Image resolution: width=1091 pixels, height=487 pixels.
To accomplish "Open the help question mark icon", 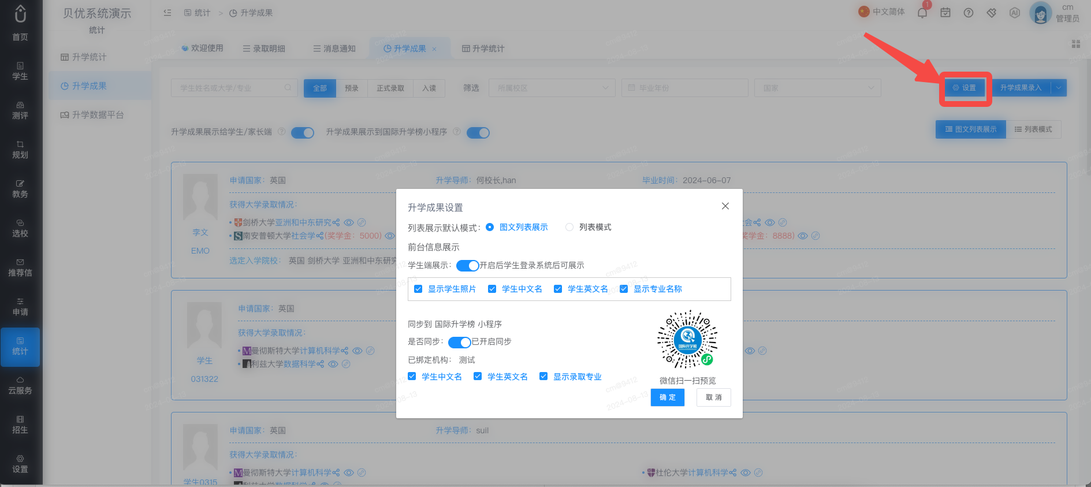I will (x=969, y=13).
